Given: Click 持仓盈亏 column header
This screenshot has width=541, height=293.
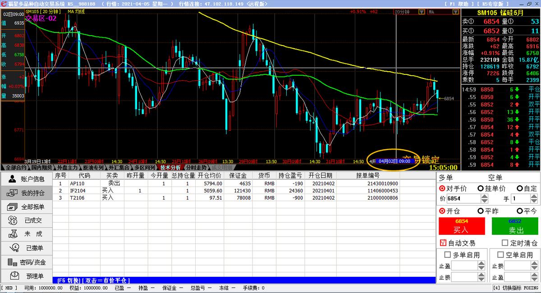Looking at the screenshot, I should pyautogui.click(x=290, y=175).
